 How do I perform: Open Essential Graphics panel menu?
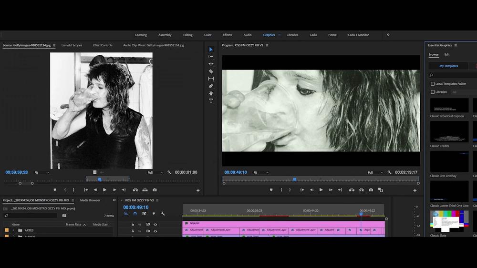point(456,45)
